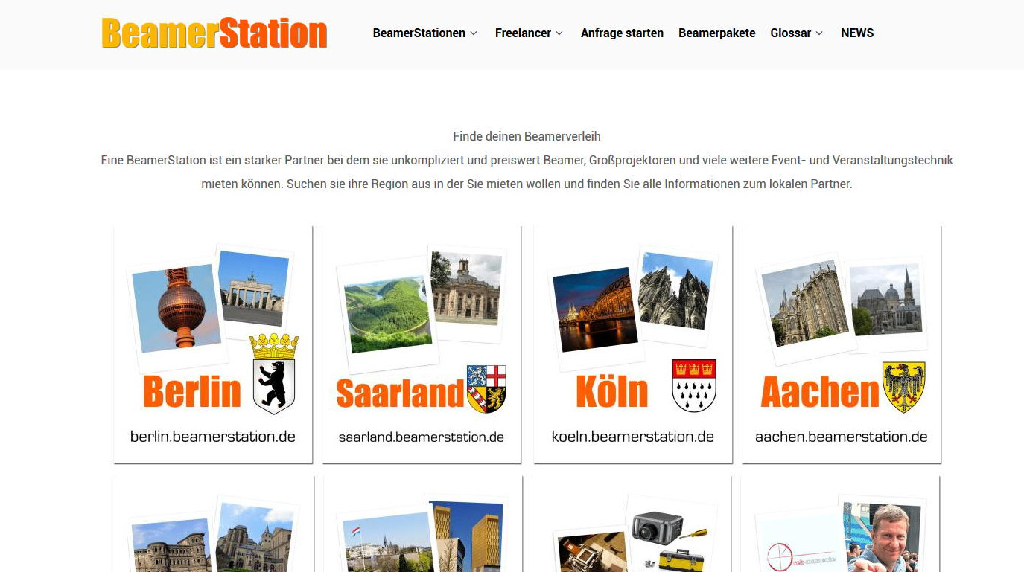Open koeln.beamerstation.de link

point(633,437)
